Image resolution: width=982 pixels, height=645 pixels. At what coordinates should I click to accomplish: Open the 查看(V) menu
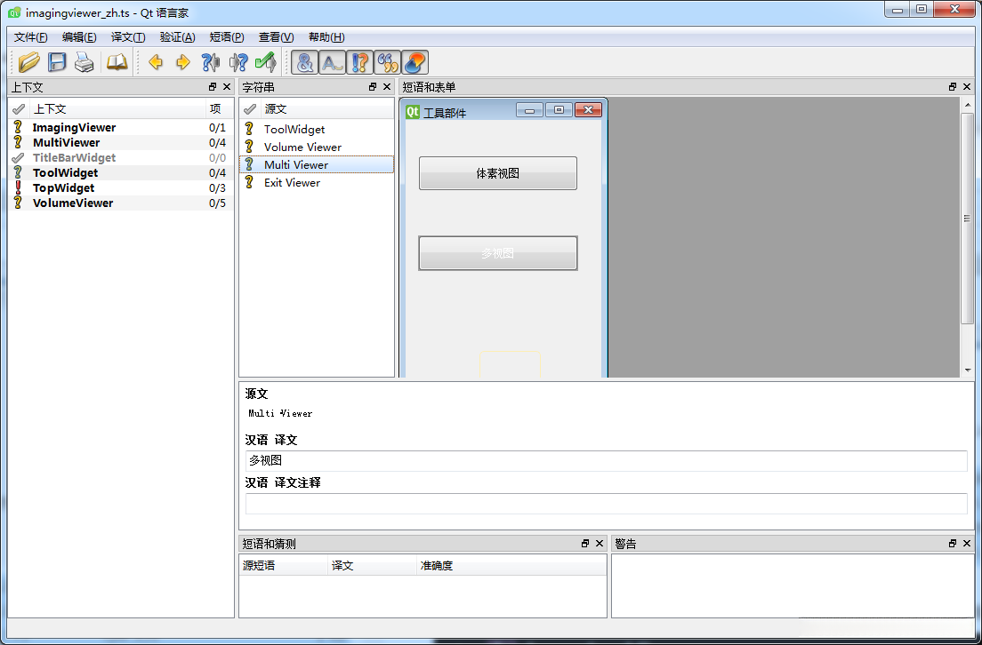(276, 37)
